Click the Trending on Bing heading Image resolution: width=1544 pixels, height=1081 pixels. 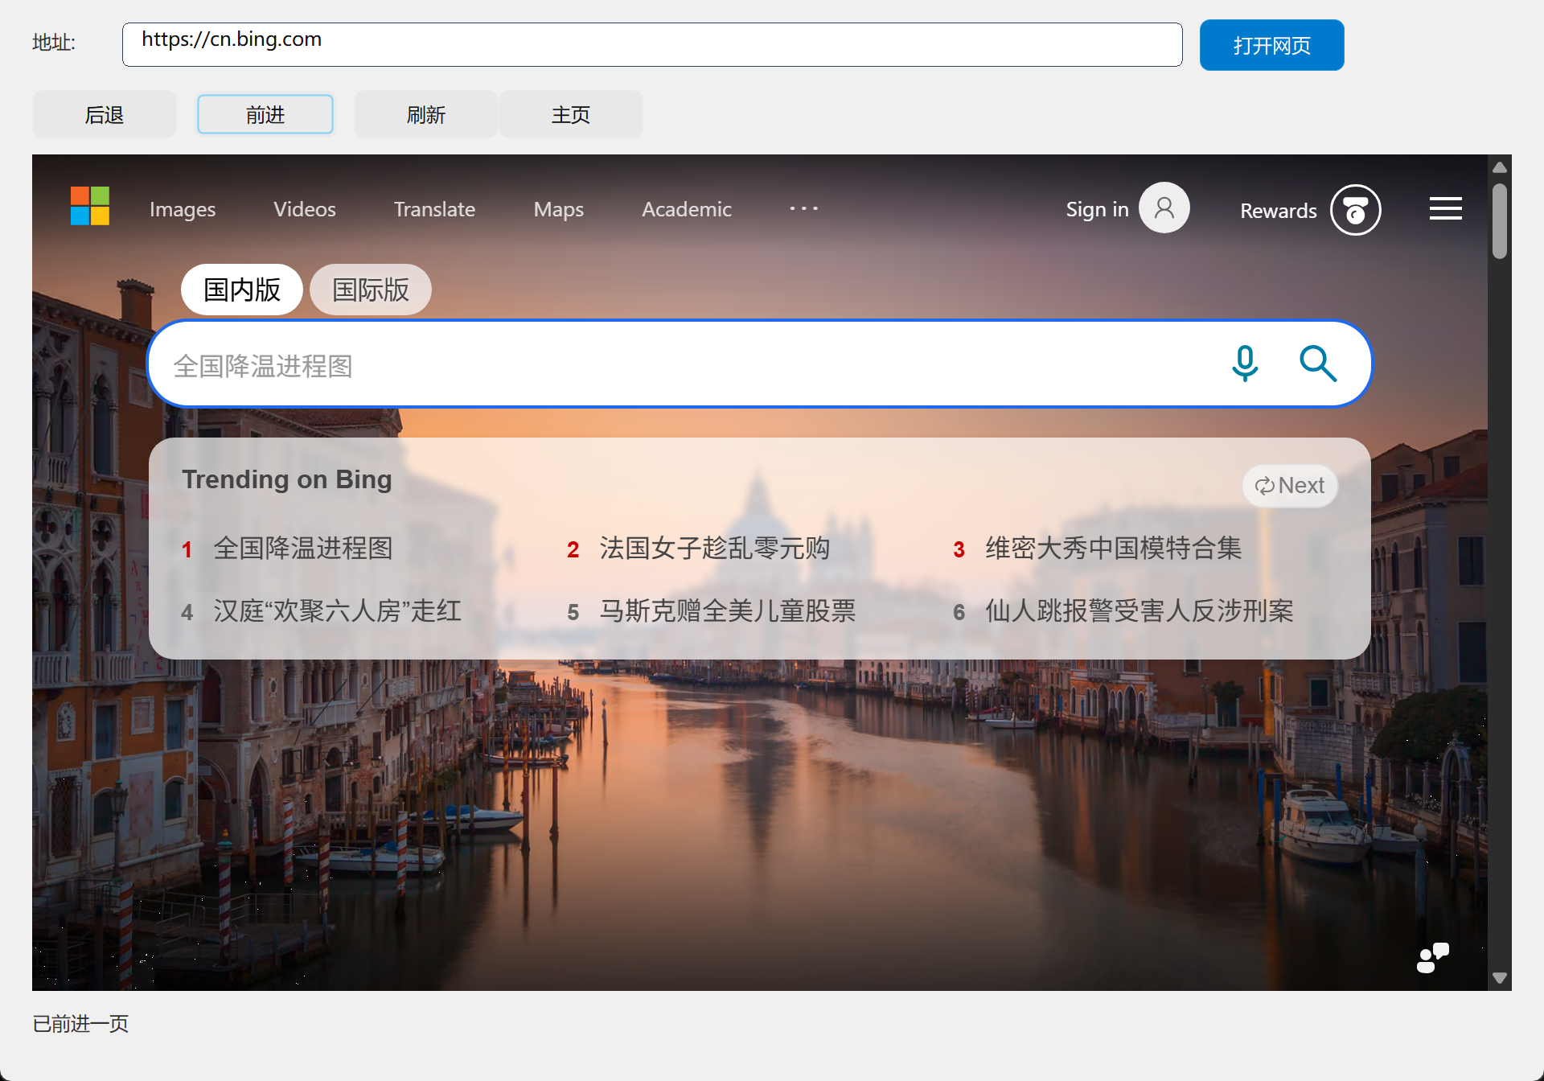pos(287,479)
